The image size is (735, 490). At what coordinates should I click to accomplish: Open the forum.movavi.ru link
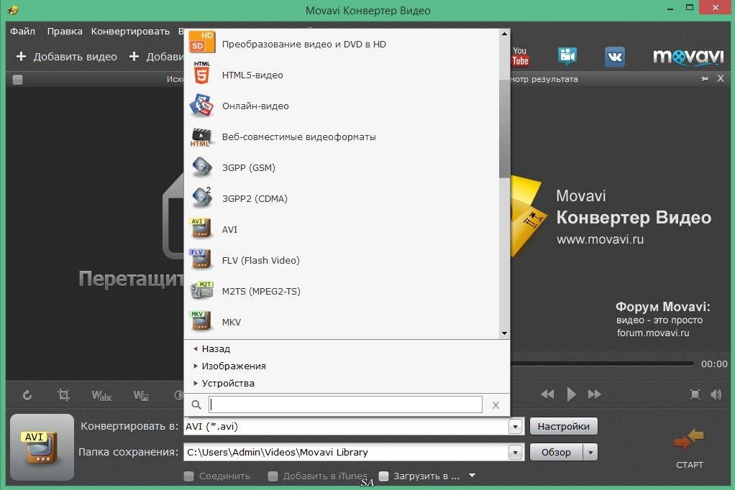653,333
